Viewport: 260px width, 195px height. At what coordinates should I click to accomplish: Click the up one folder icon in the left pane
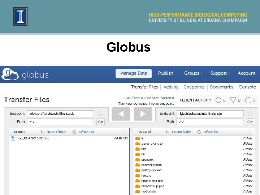point(43,132)
